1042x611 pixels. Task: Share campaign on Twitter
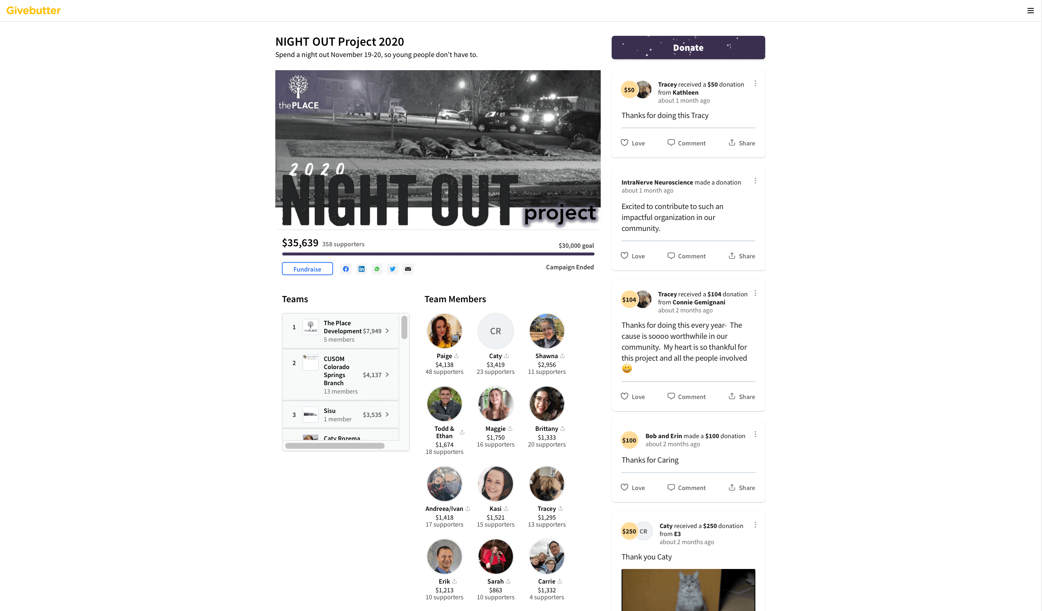(392, 269)
